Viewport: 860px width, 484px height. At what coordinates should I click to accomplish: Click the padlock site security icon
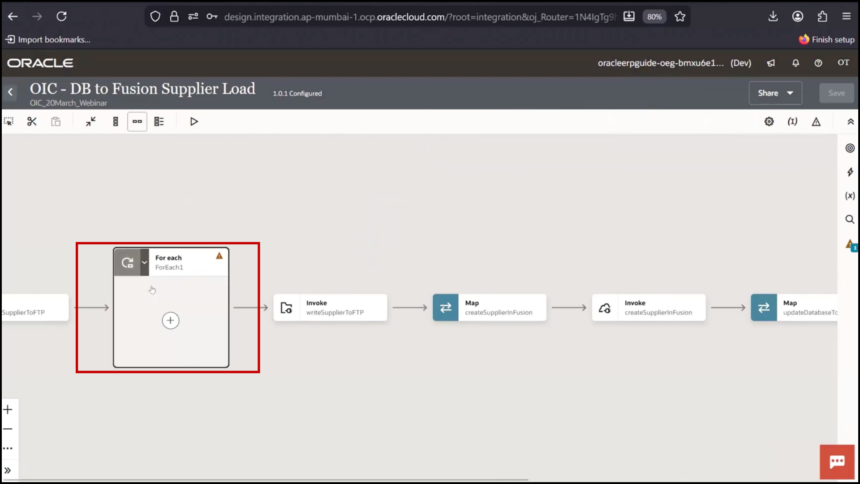(x=174, y=17)
